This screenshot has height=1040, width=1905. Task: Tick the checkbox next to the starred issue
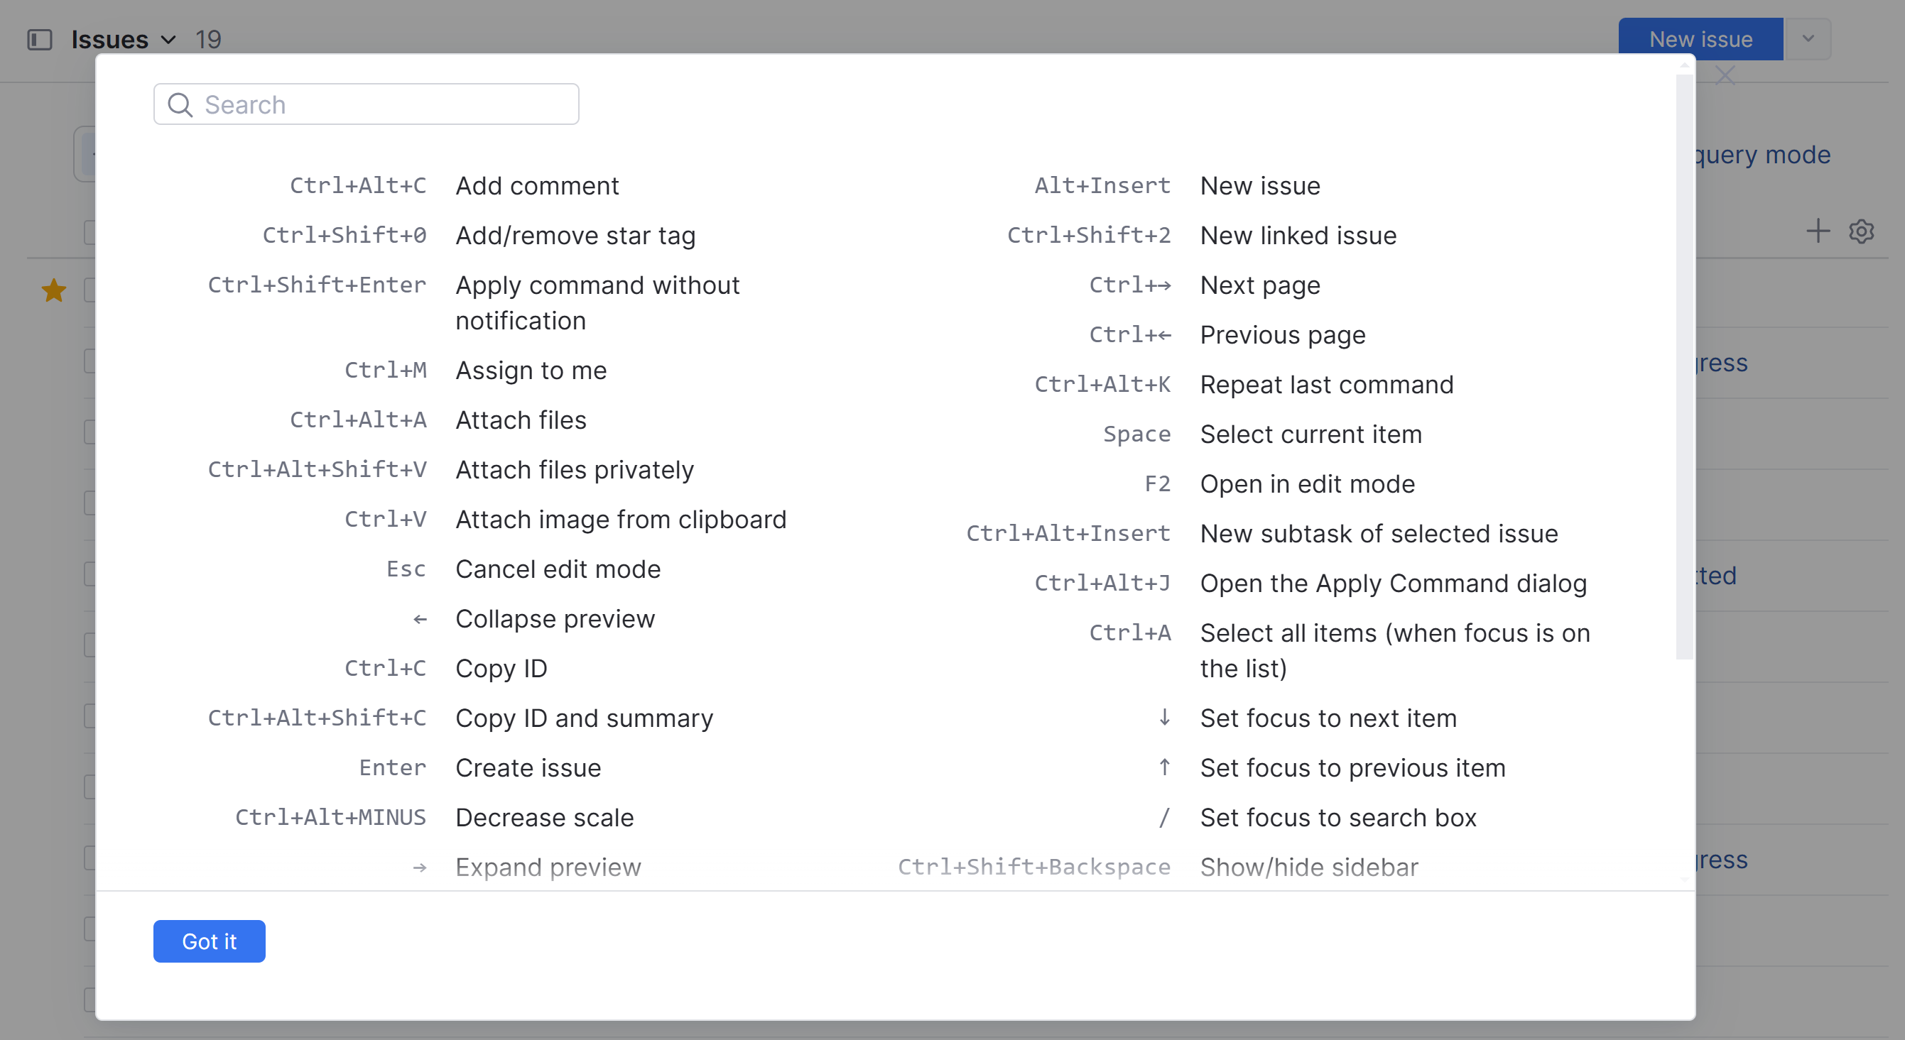tap(89, 290)
